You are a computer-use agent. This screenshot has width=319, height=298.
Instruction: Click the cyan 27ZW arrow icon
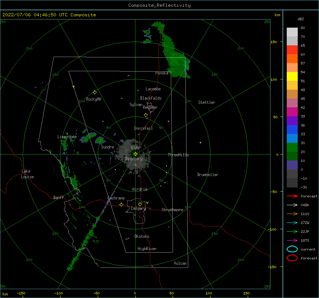click(292, 223)
